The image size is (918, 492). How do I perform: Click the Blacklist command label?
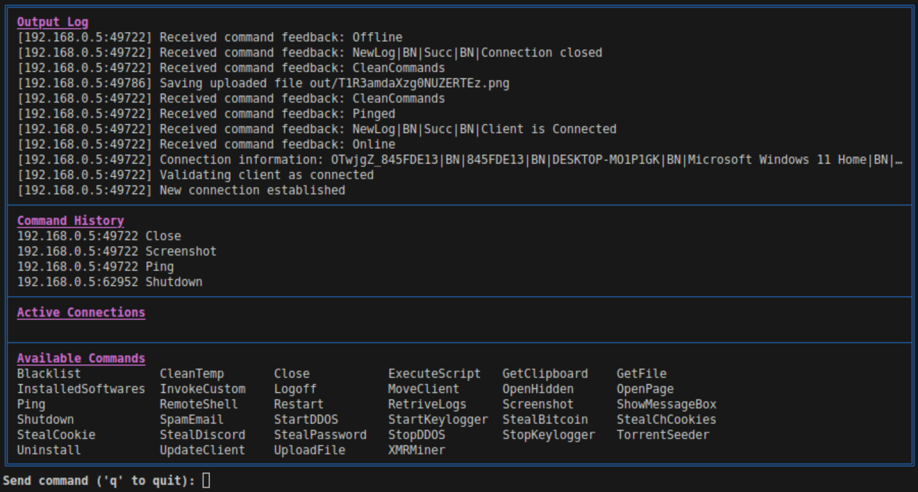(x=48, y=374)
